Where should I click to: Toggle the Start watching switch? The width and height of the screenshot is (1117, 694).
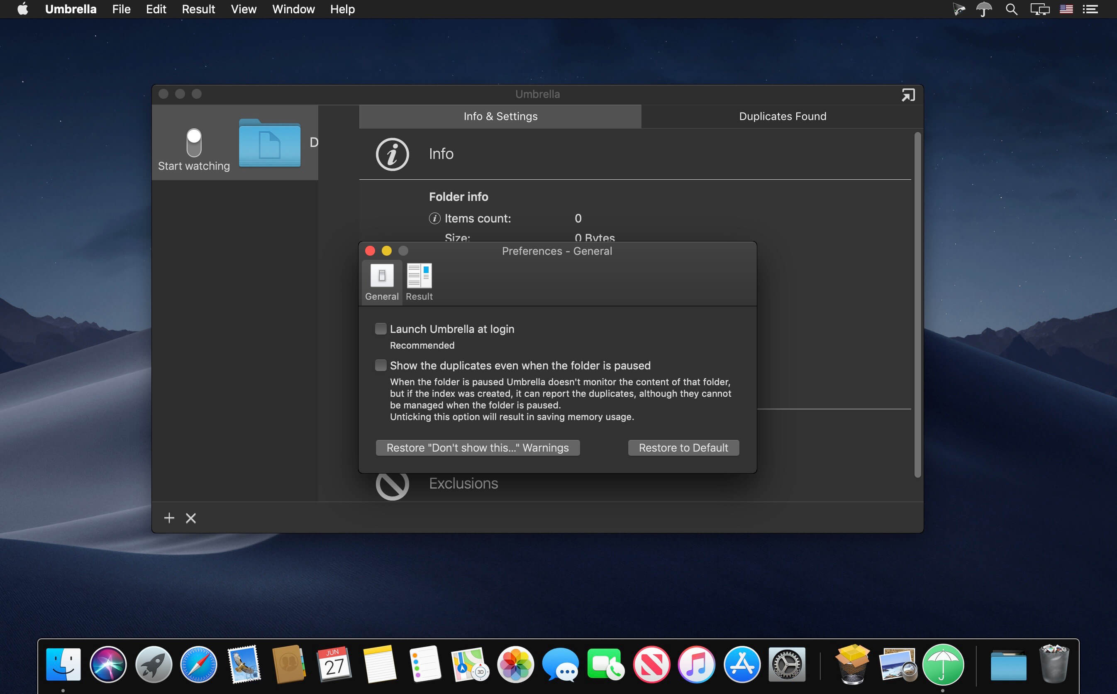(194, 142)
